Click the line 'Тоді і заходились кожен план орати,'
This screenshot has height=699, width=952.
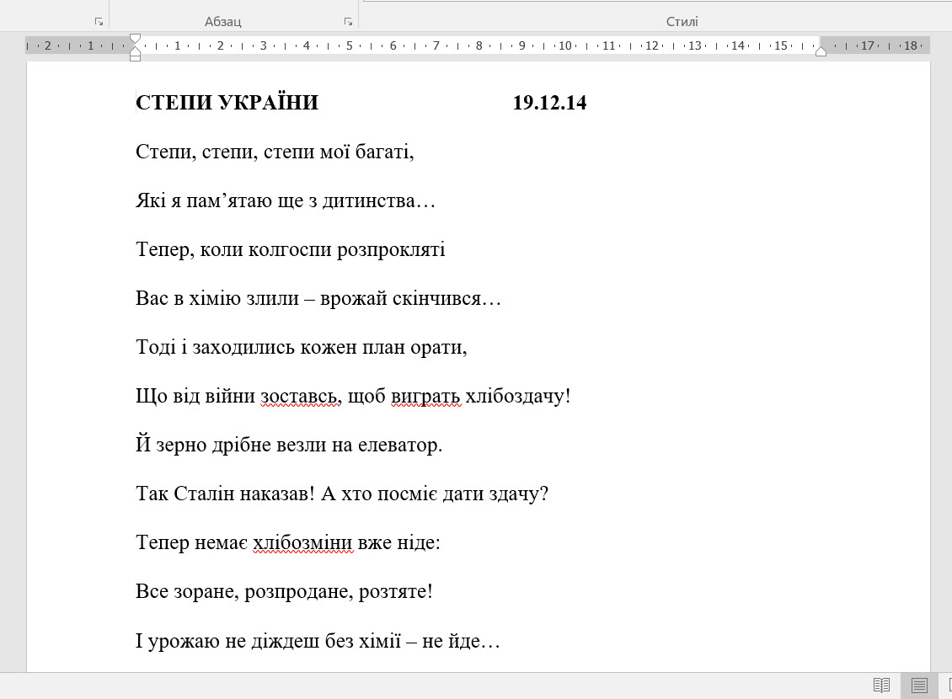[301, 347]
